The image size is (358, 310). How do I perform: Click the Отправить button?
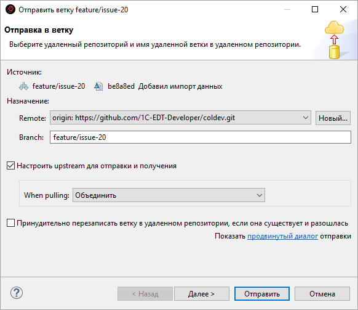[x=262, y=294]
